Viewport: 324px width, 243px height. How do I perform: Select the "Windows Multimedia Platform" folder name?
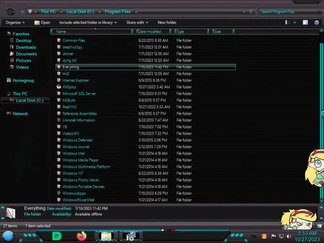click(x=86, y=166)
